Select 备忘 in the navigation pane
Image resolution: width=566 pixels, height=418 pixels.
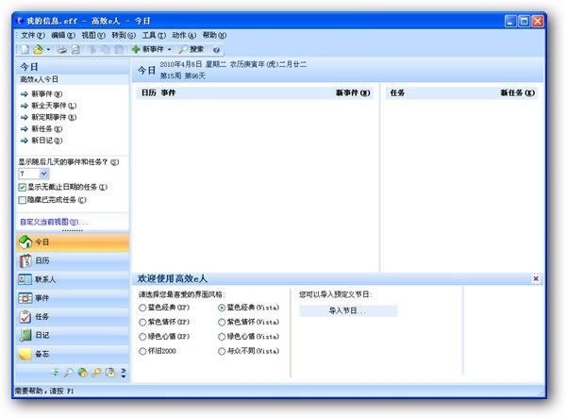point(73,354)
